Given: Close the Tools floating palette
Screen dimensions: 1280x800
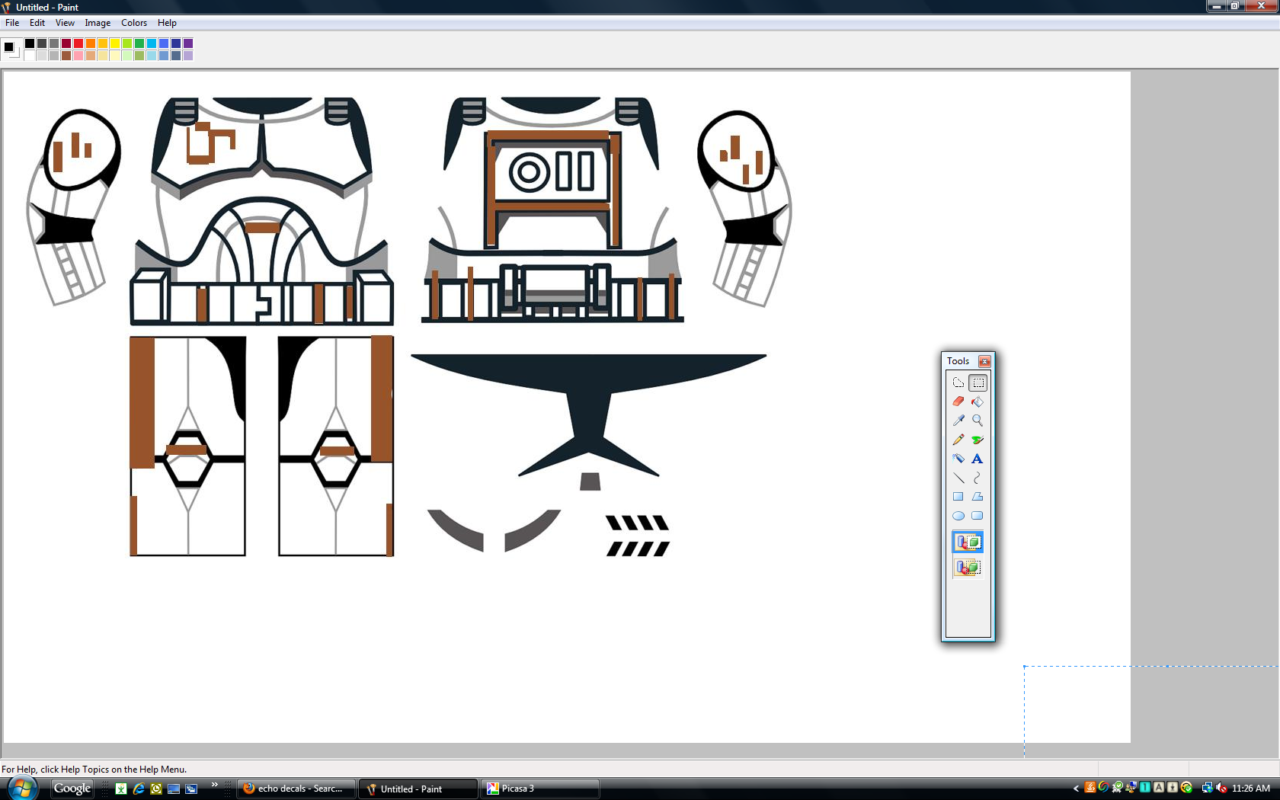Looking at the screenshot, I should [x=984, y=361].
